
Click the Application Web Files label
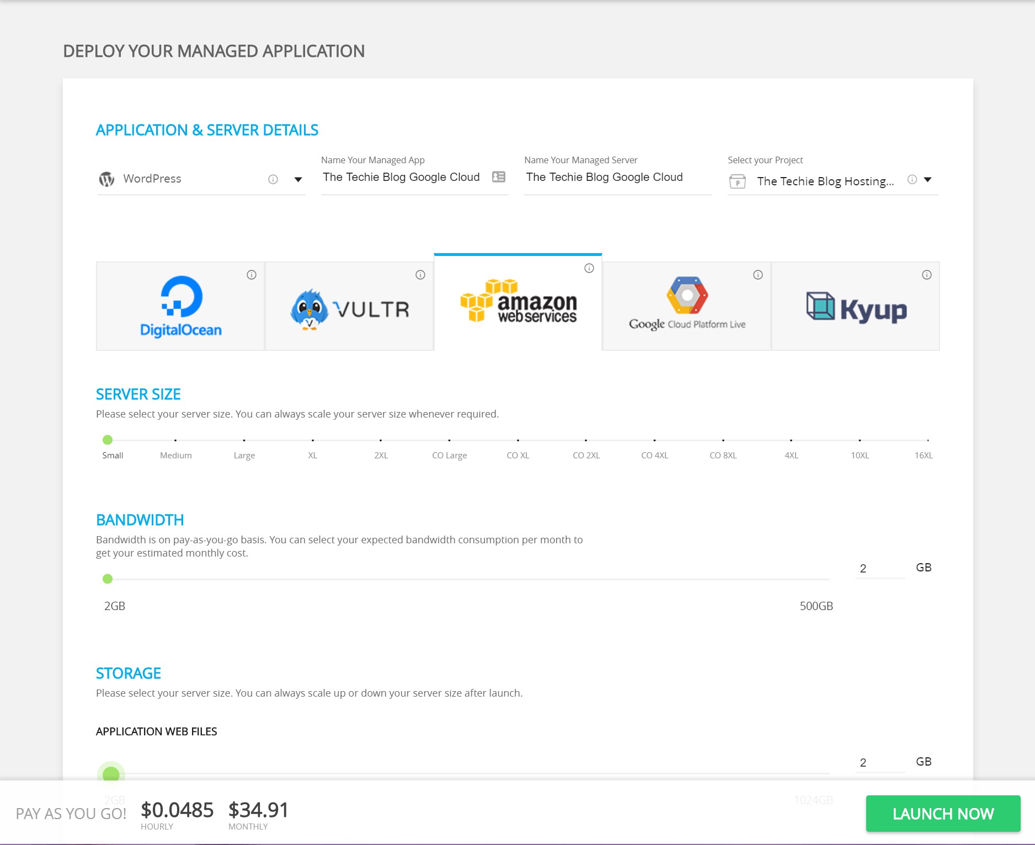click(x=157, y=731)
